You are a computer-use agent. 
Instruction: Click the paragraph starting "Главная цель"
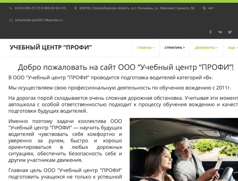pos(65,173)
